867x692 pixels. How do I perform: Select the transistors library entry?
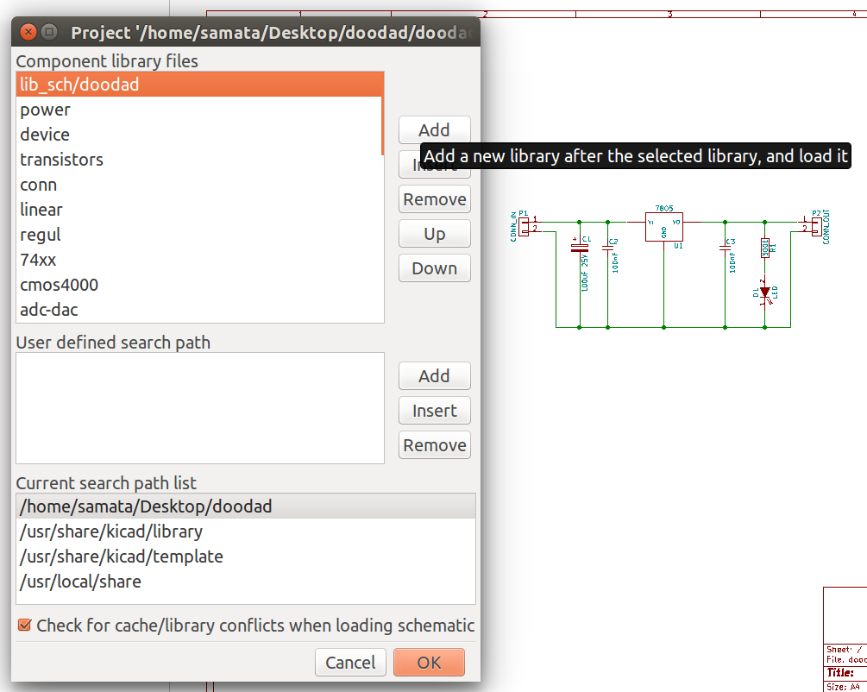coord(61,160)
